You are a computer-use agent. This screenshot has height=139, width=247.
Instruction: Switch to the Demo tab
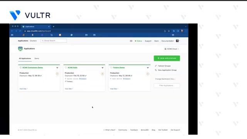37,58
